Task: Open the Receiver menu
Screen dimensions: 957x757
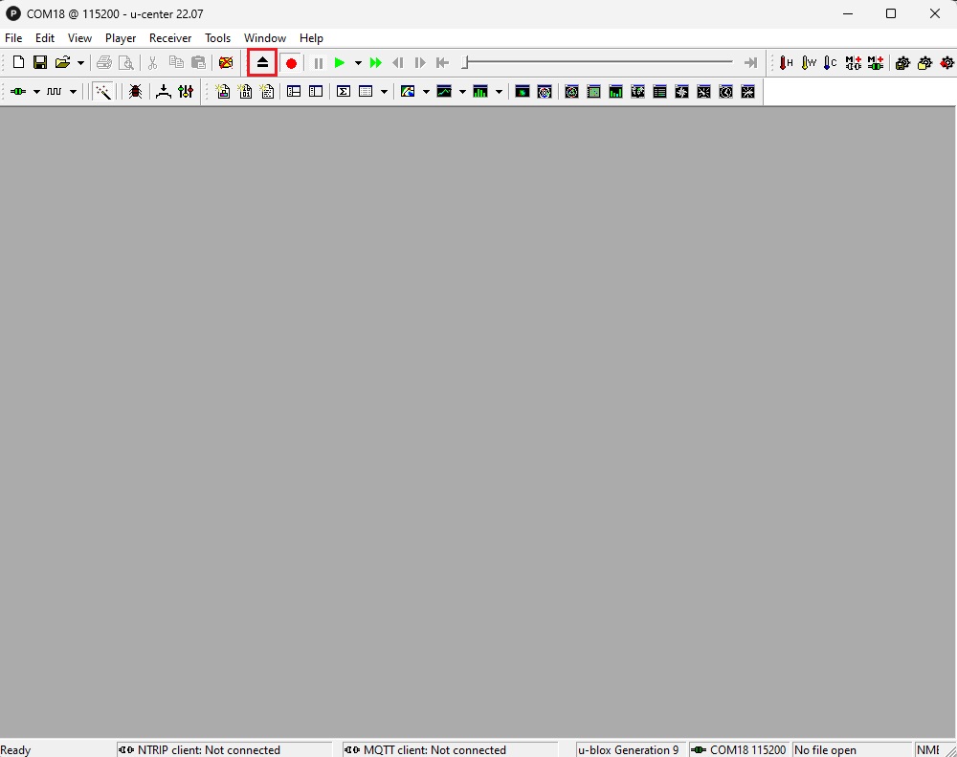Action: pyautogui.click(x=170, y=38)
